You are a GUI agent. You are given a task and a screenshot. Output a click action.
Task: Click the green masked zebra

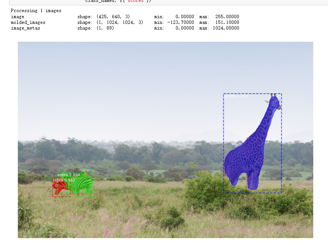tap(80, 183)
